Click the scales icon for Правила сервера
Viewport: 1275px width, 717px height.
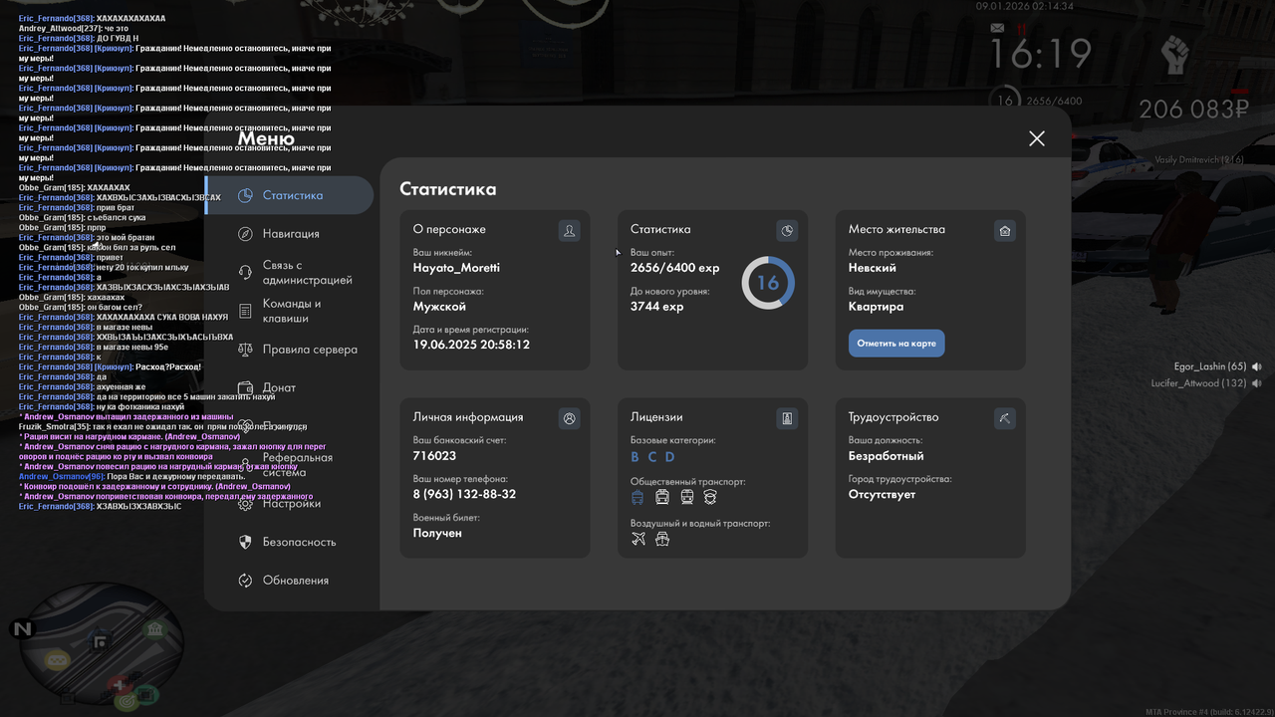(x=245, y=350)
